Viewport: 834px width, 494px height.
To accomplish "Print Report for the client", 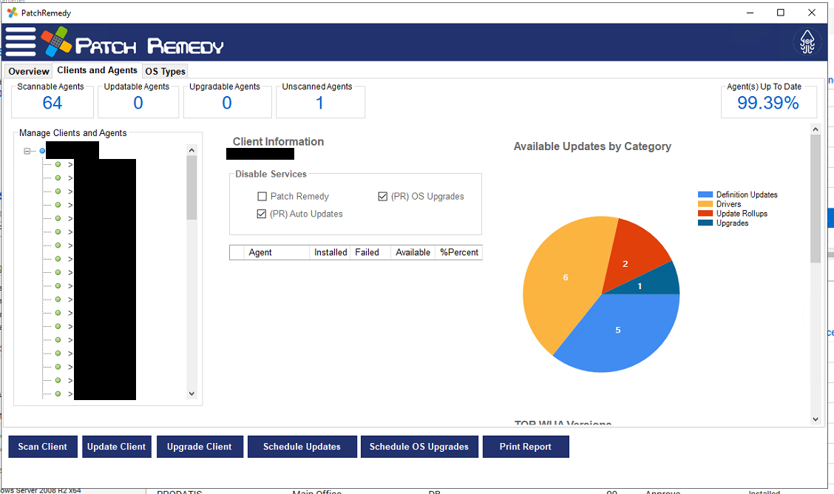I will 526,447.
